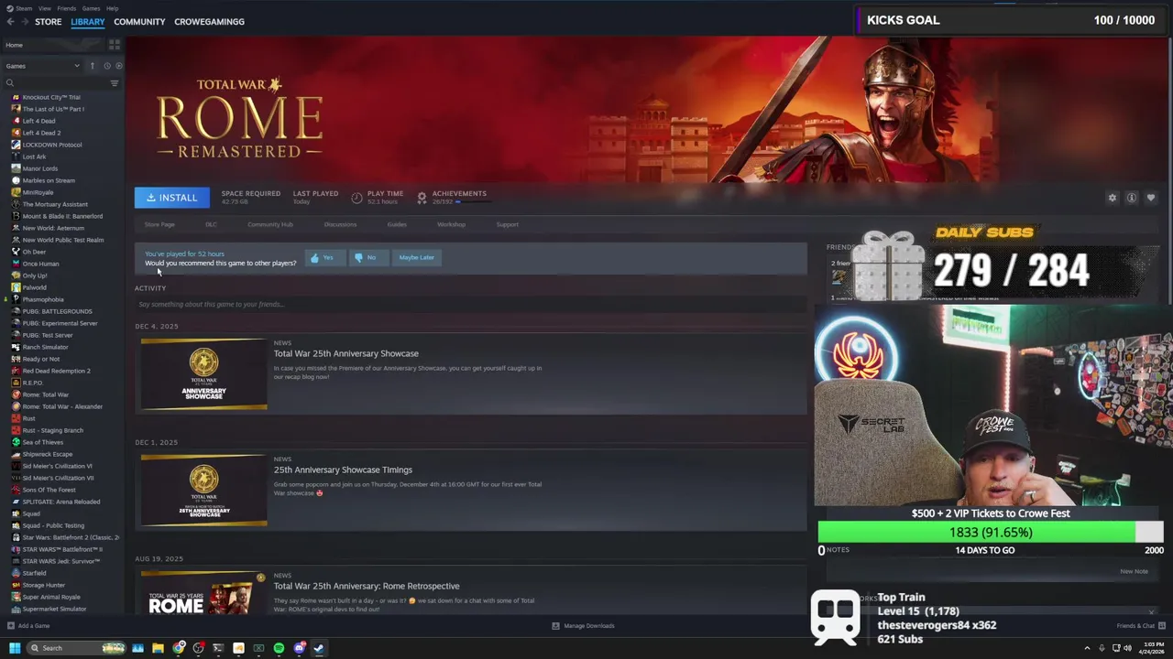Click the library search field
Viewport: 1173px width, 659px height.
point(55,83)
